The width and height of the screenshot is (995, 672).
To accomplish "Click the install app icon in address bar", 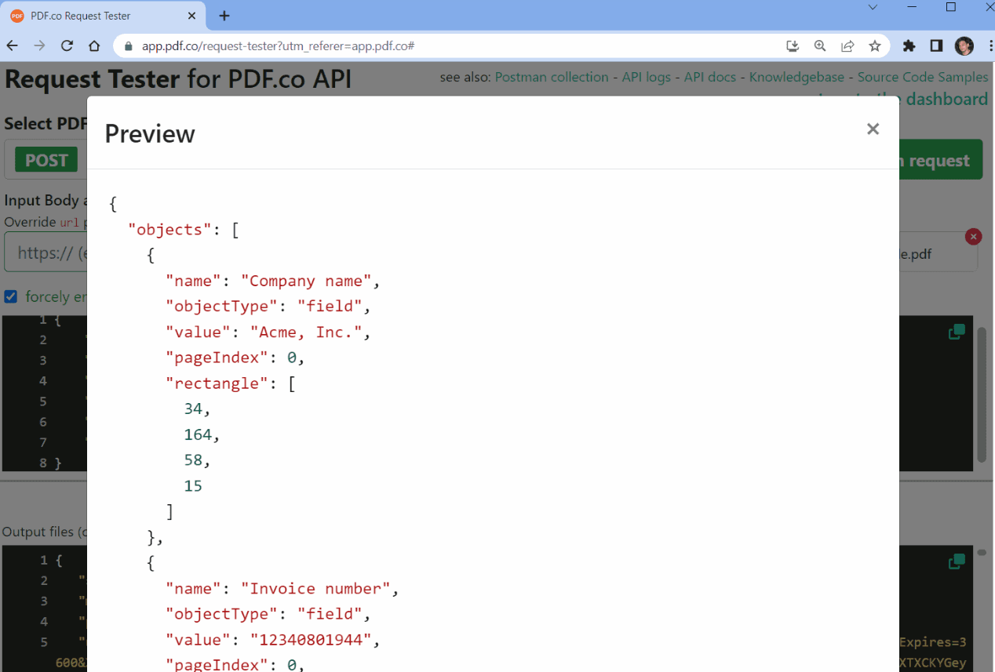I will [x=793, y=46].
